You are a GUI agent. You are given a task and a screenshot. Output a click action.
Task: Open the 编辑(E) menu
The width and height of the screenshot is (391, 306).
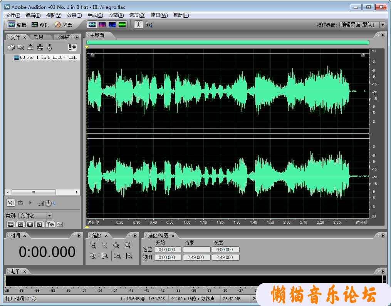point(33,15)
